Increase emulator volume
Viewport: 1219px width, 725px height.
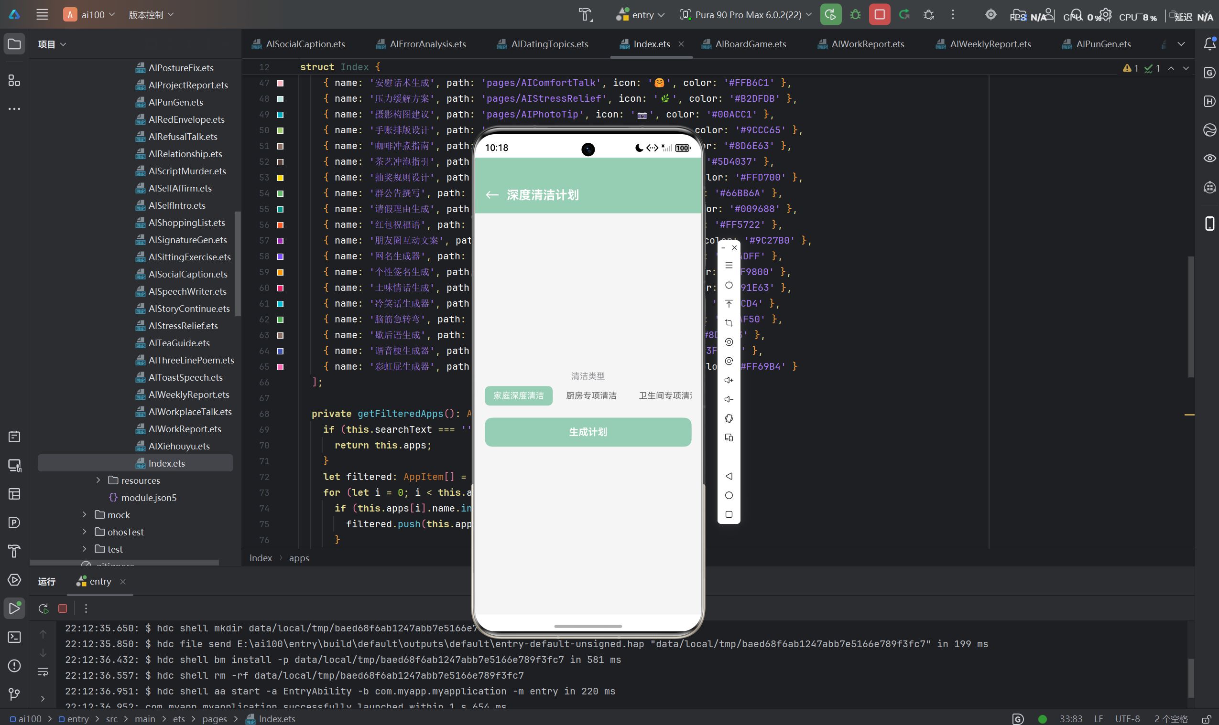tap(729, 380)
